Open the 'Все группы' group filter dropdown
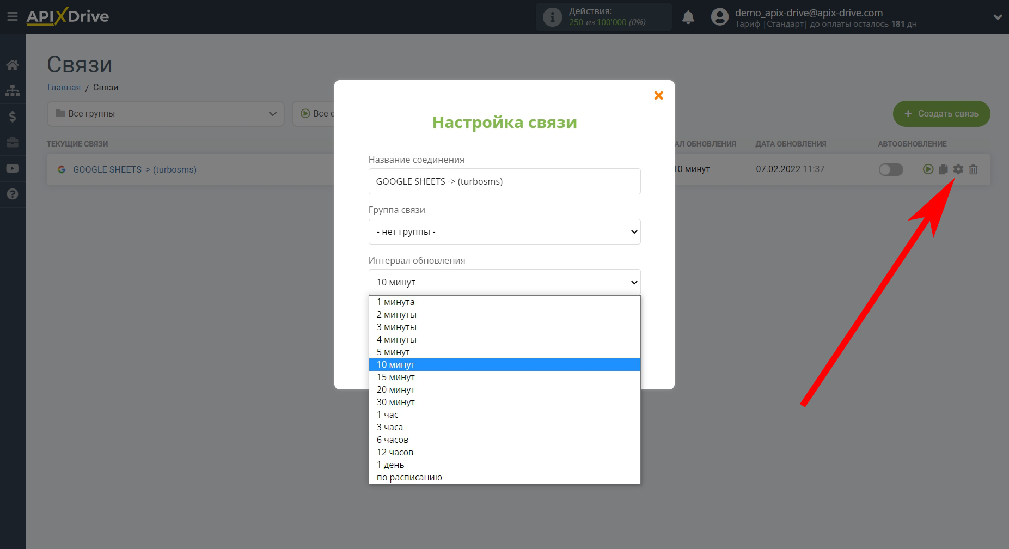1009x549 pixels. coord(166,113)
